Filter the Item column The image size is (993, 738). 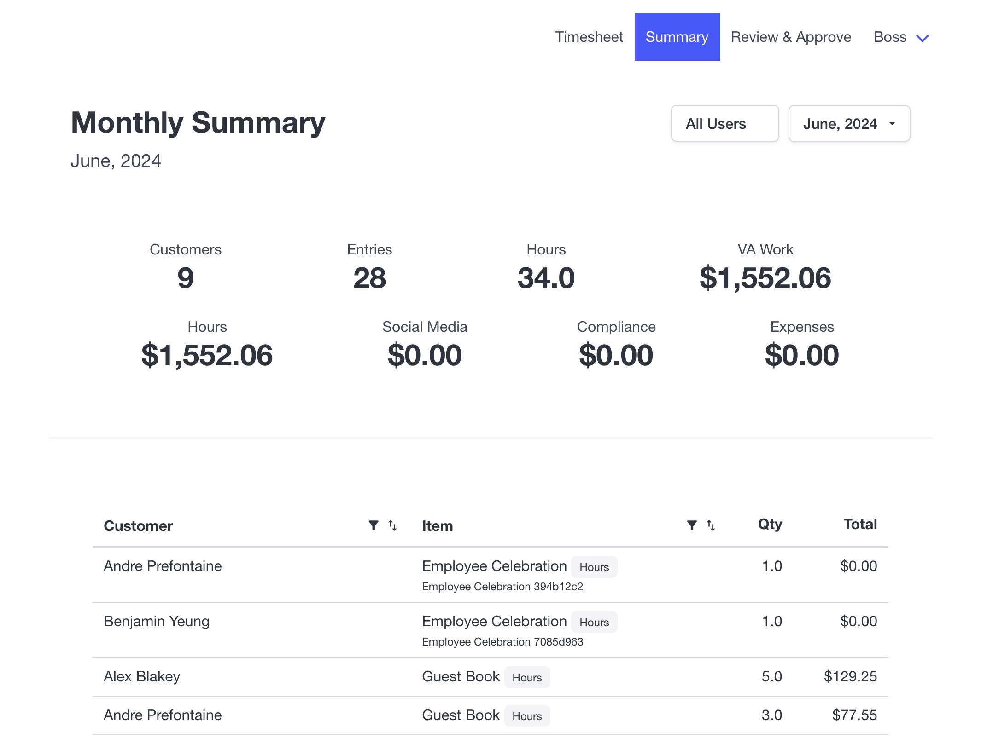point(692,525)
